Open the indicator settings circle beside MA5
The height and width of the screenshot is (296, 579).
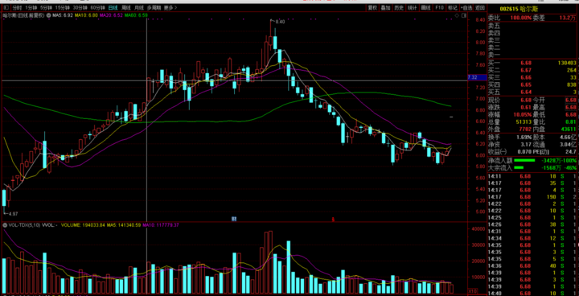(x=49, y=15)
